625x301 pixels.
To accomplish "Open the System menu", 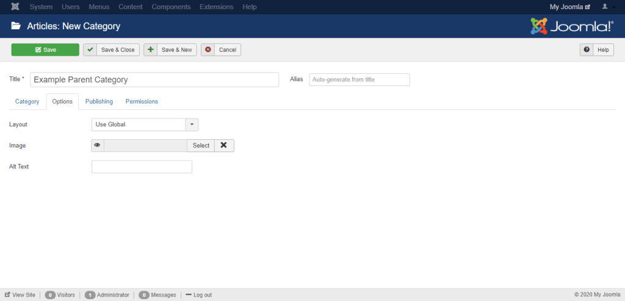I will 41,7.
